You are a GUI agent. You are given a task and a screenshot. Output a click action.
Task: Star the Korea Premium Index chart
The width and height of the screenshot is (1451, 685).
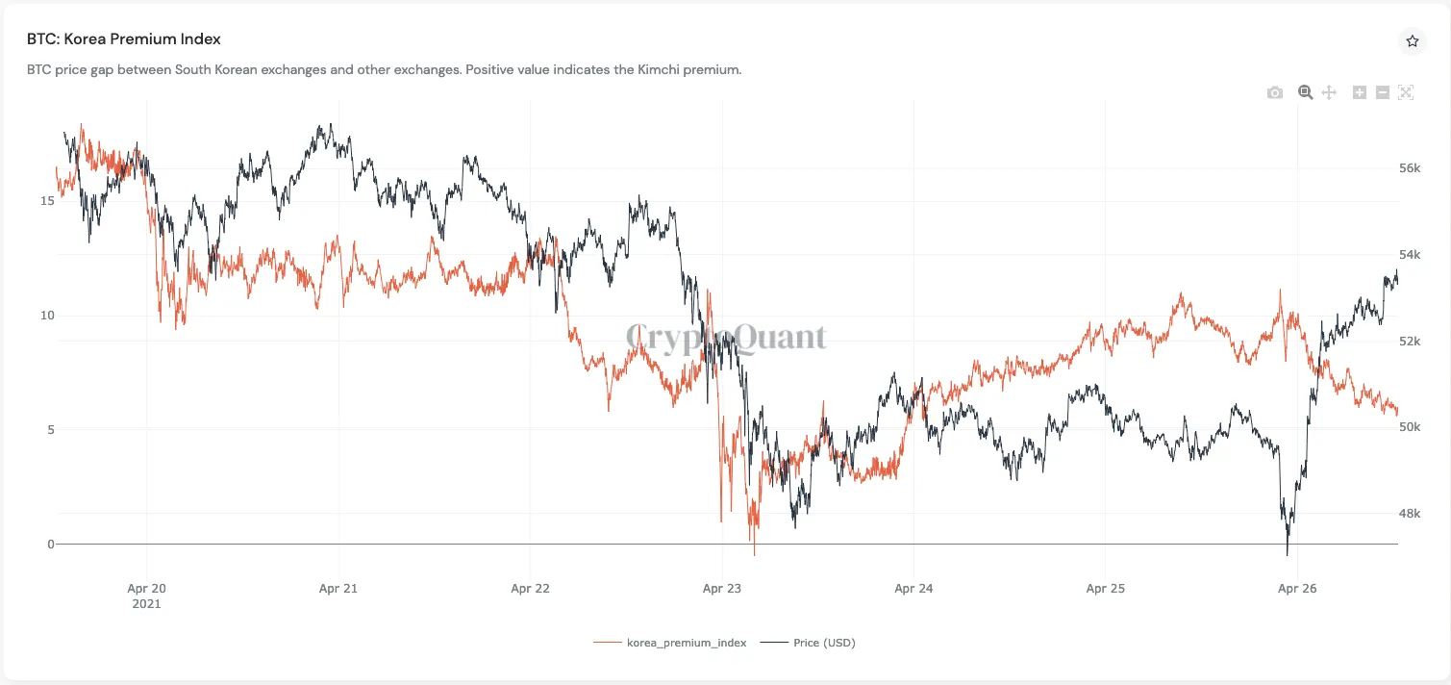(x=1412, y=40)
